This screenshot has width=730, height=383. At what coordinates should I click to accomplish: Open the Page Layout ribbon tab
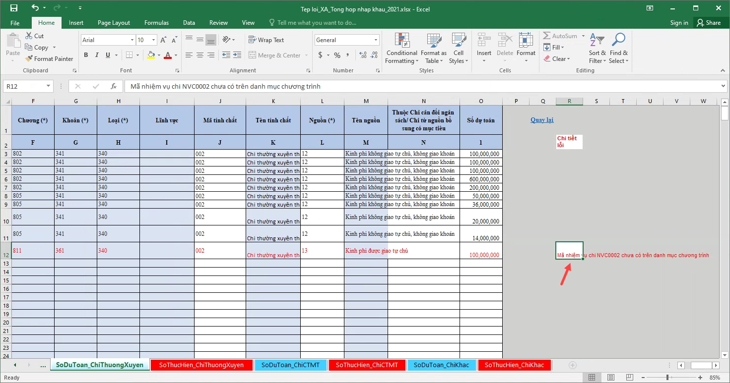tap(114, 23)
